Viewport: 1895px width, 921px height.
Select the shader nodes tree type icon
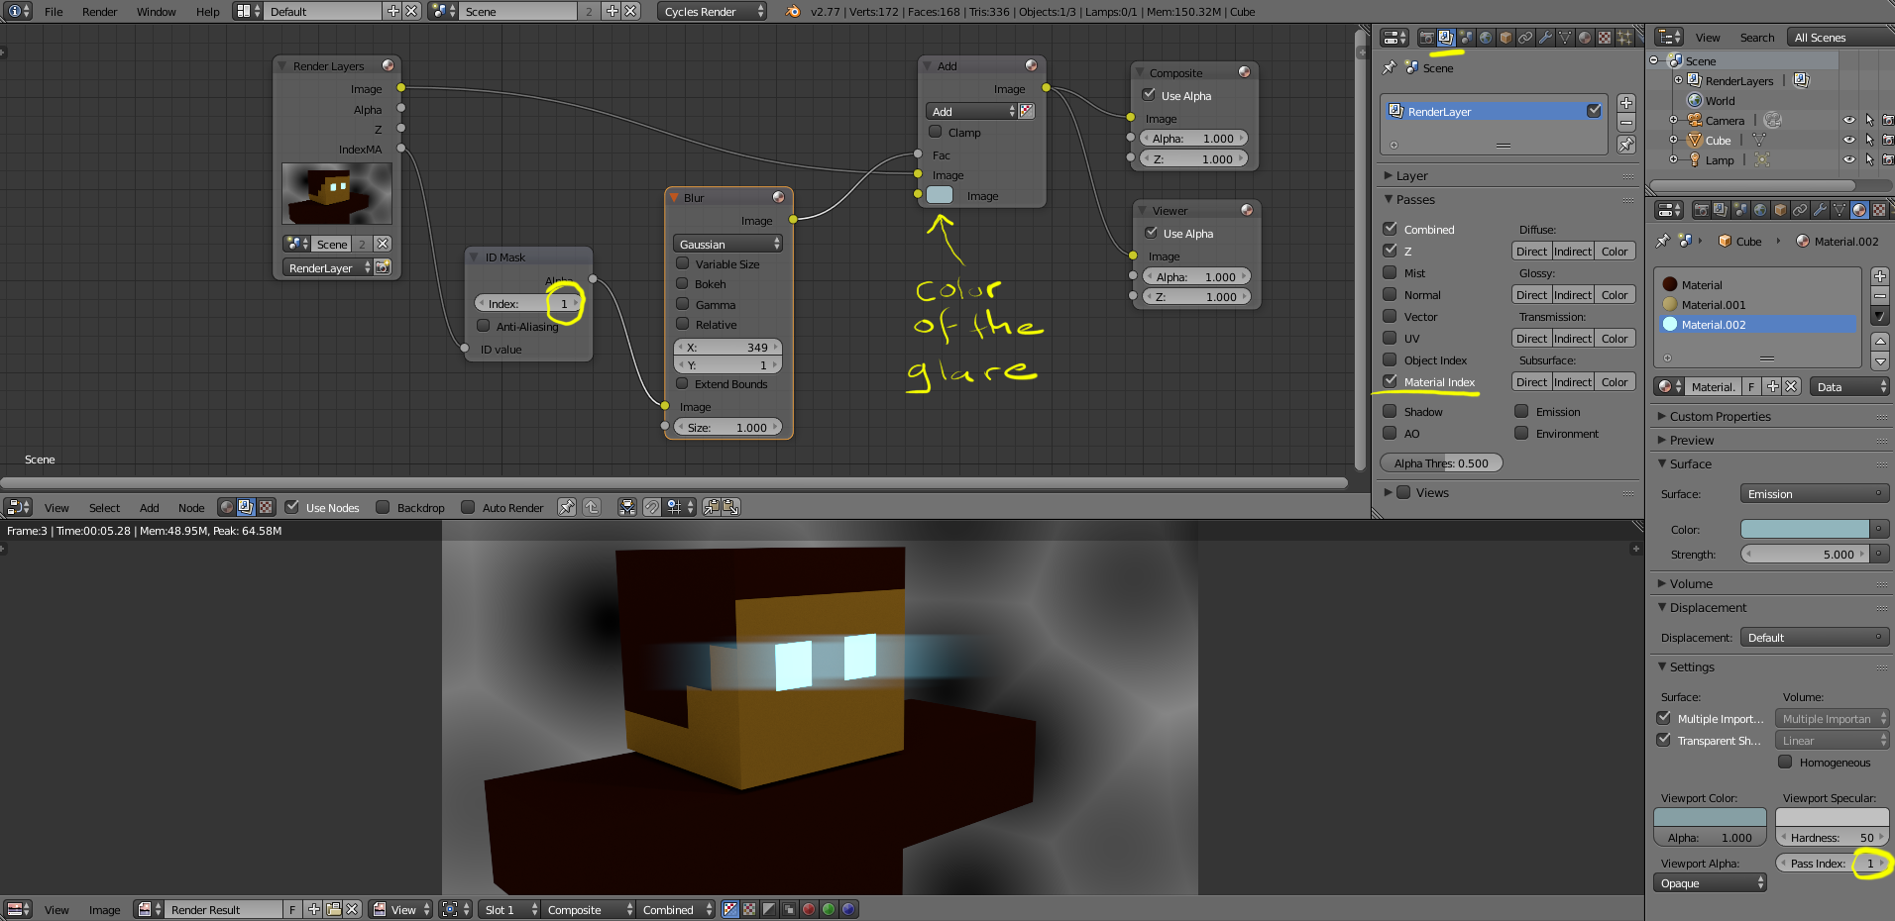coord(227,507)
